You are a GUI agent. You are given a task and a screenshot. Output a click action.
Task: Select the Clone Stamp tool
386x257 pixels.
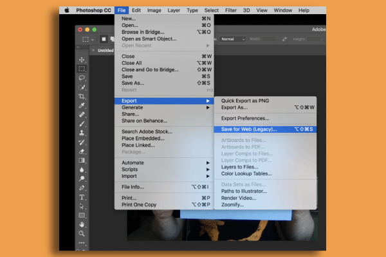82,133
